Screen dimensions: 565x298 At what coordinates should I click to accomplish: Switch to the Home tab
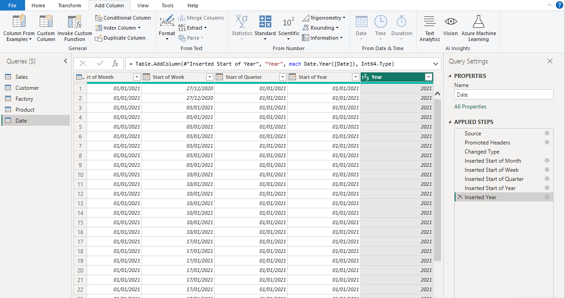coord(38,5)
